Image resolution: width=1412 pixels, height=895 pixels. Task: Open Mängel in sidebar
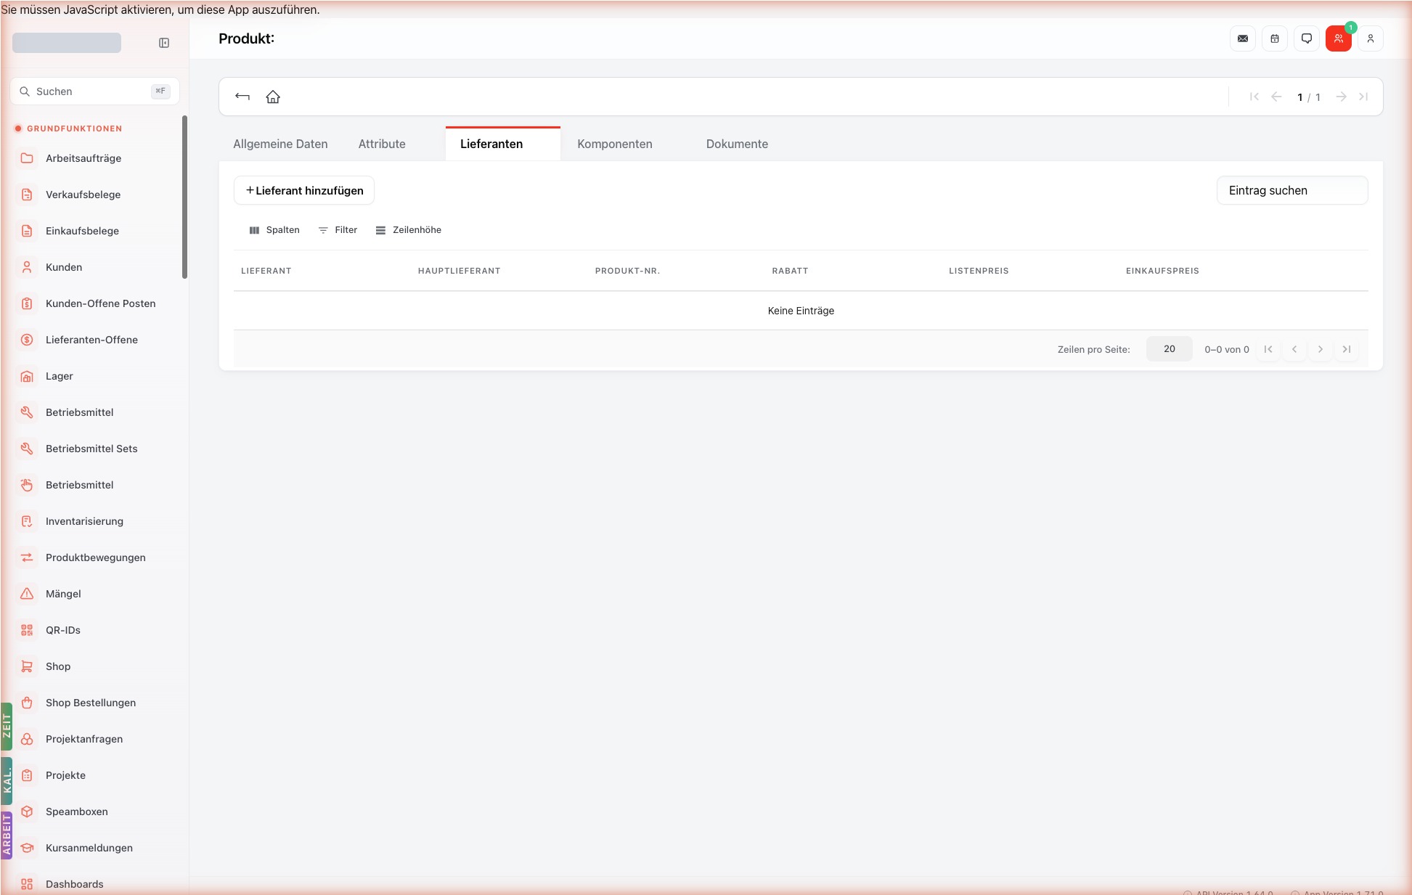point(94,594)
